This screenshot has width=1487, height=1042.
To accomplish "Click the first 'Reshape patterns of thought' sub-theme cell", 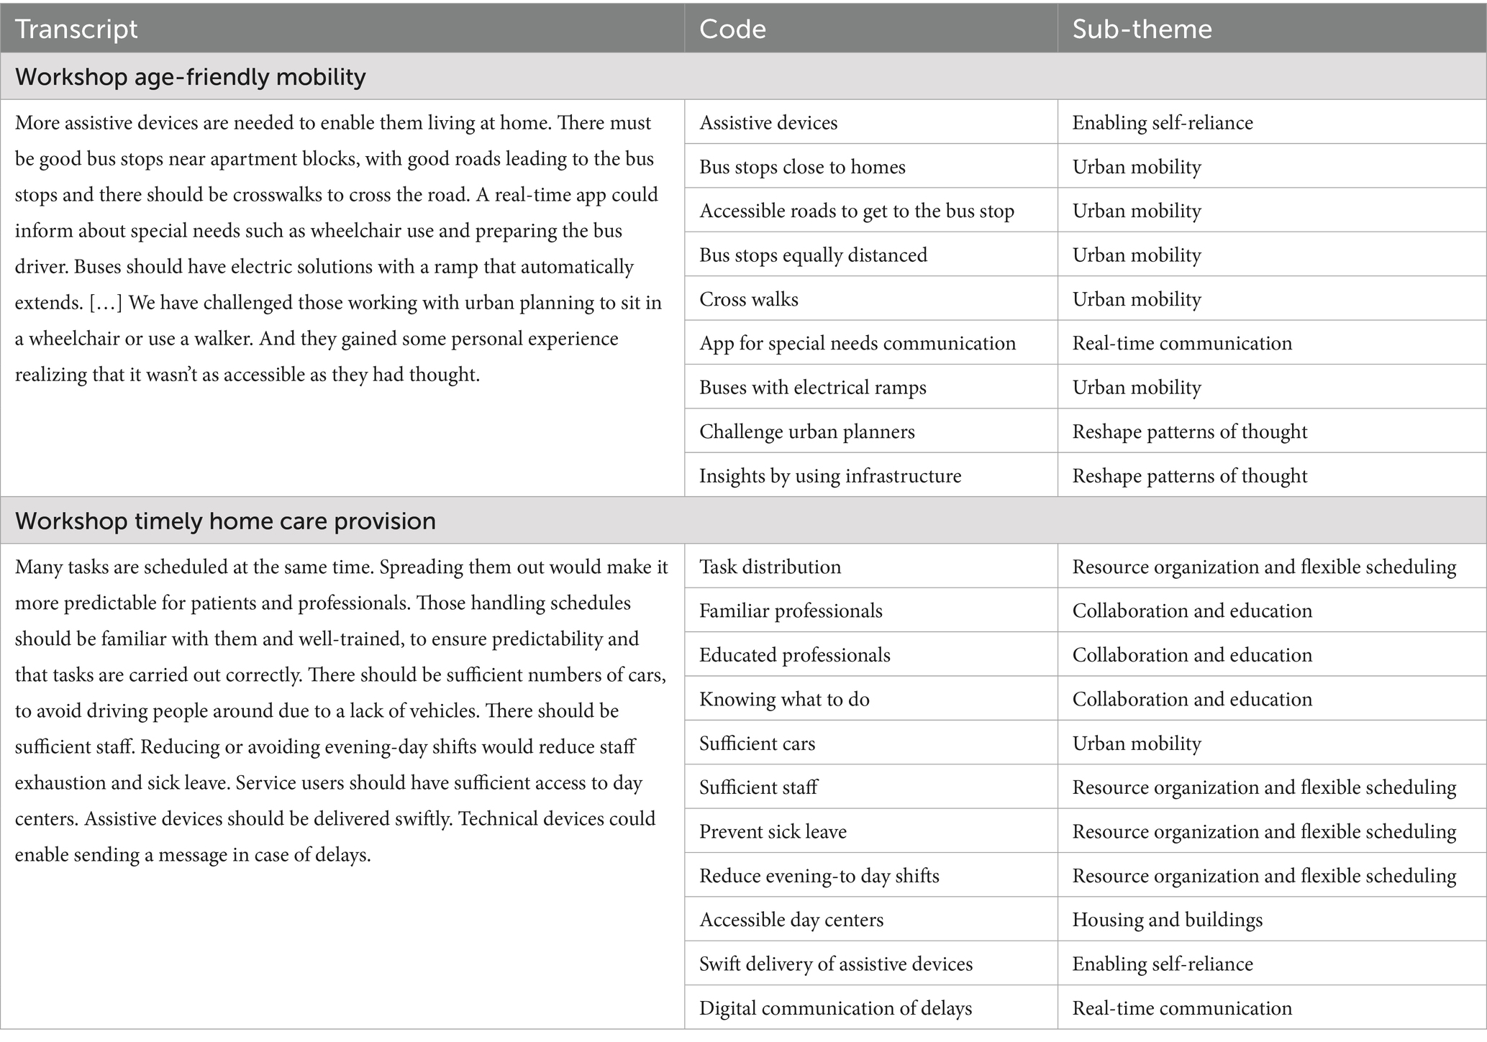I will tap(1189, 431).
